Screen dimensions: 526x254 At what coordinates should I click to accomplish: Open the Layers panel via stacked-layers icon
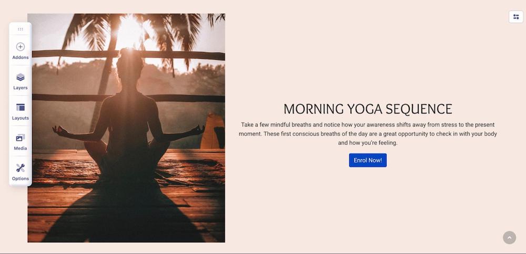(21, 77)
